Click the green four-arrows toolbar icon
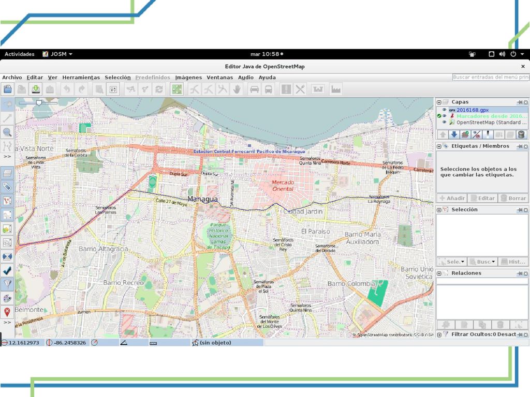 pos(177,89)
